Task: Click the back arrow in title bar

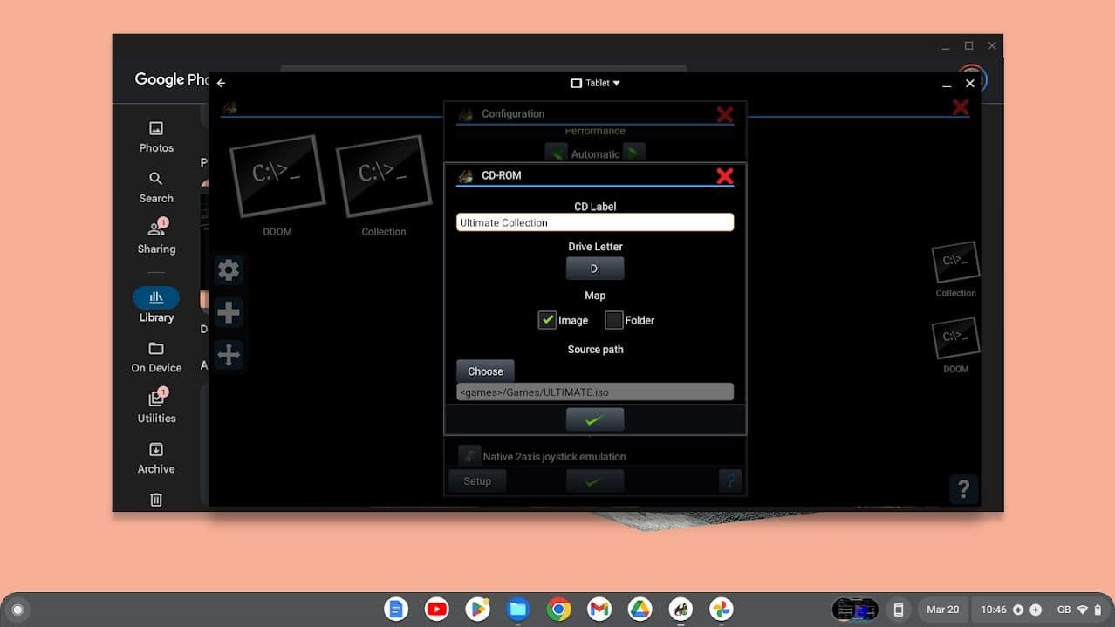Action: tap(221, 83)
